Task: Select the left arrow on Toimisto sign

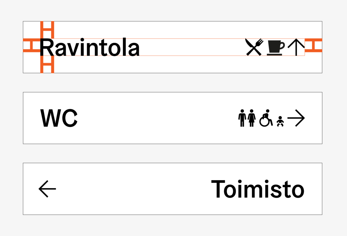Action: click(x=47, y=189)
